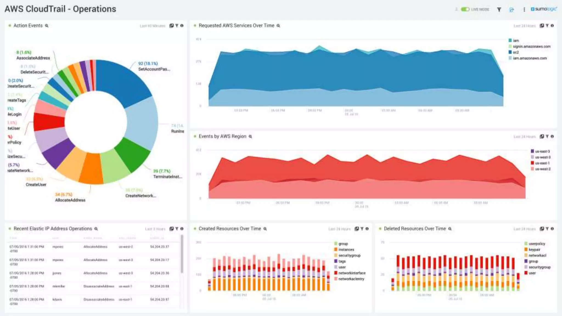Click the Sumo Logic logo
The width and height of the screenshot is (562, 316).
544,9
